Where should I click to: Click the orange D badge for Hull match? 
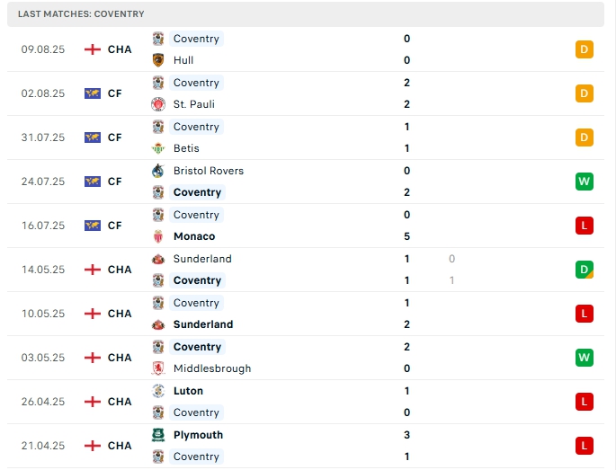pos(585,49)
